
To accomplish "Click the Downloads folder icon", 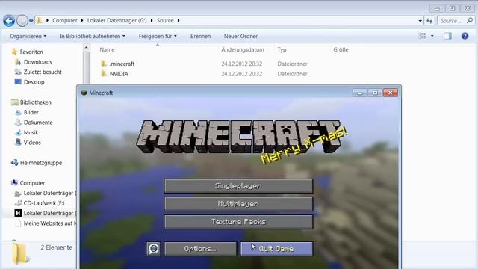I will tap(18, 62).
